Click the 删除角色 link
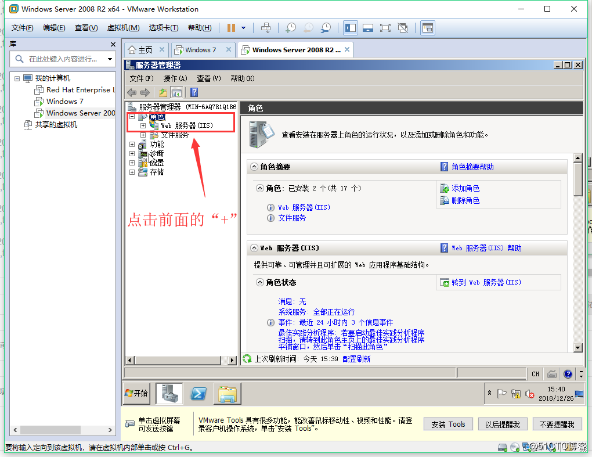The width and height of the screenshot is (592, 457). click(x=465, y=200)
